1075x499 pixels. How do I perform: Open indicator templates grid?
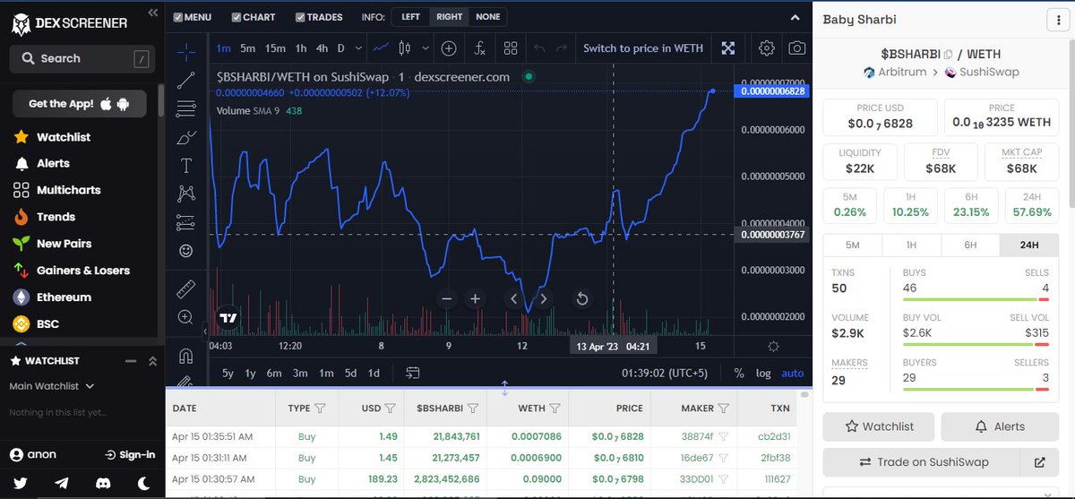(x=511, y=48)
